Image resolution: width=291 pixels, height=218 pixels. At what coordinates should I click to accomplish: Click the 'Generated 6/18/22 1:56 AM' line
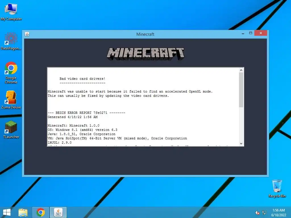click(x=72, y=117)
